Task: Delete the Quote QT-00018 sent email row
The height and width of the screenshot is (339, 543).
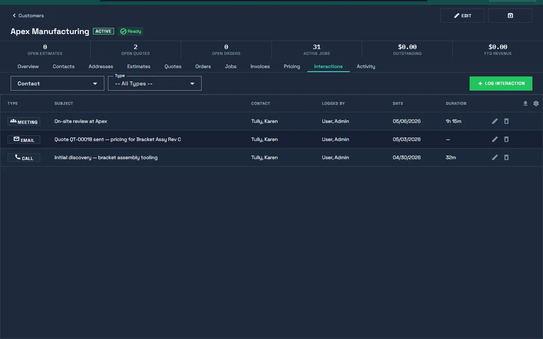Action: (x=506, y=139)
